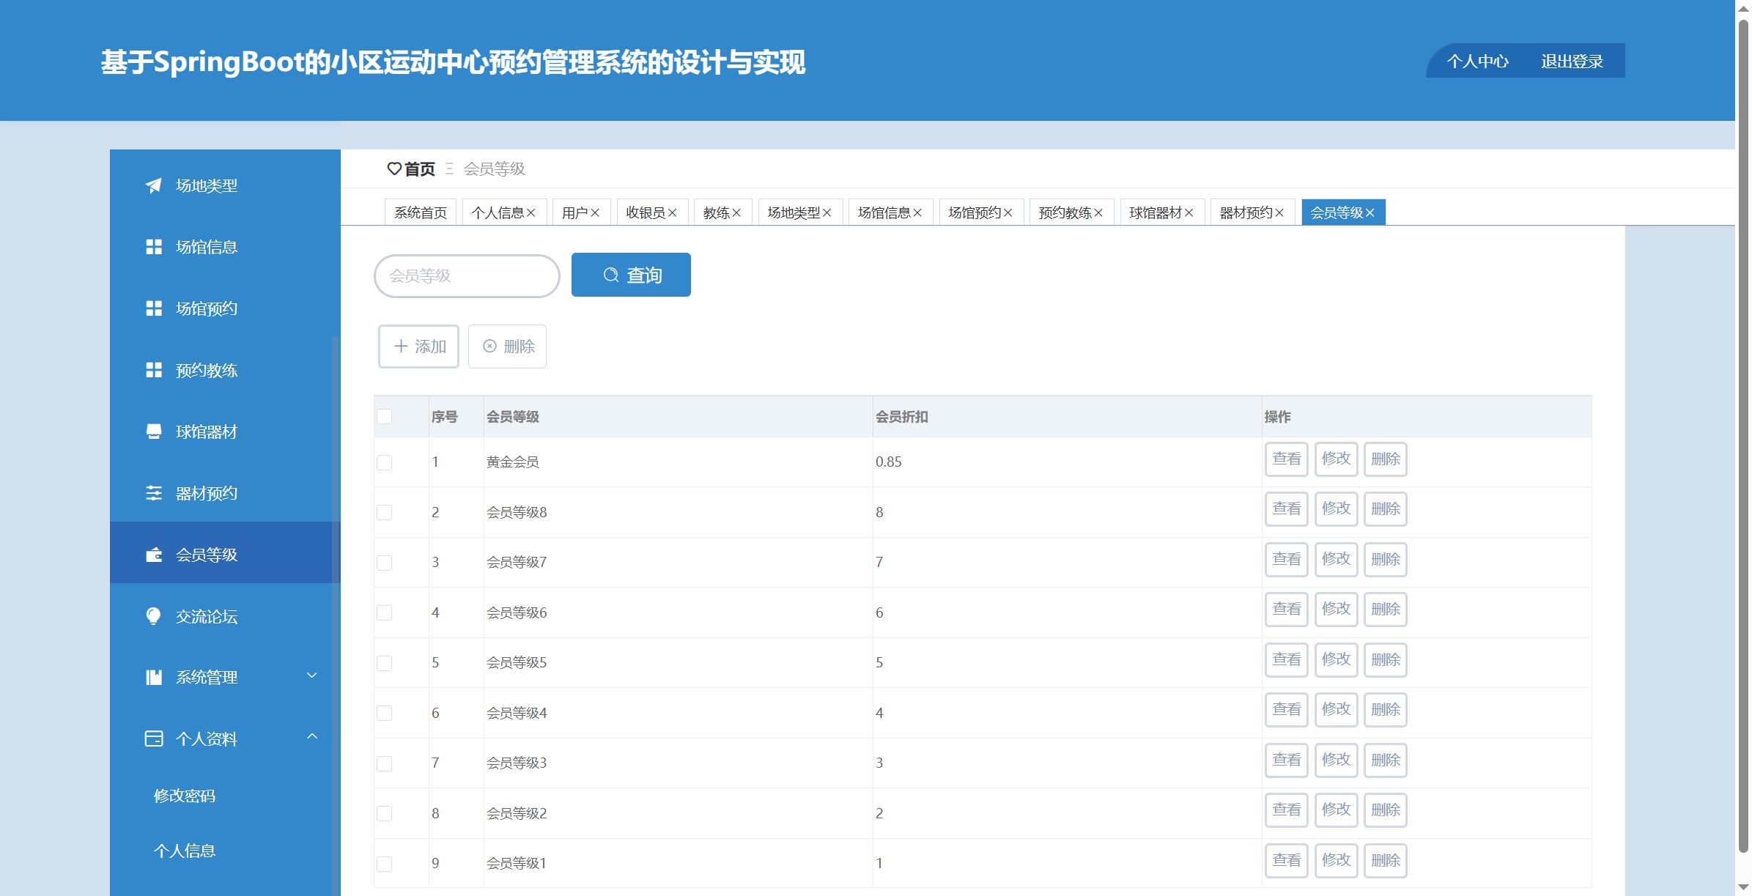Close the 个人信息 tab with its X
The height and width of the screenshot is (896, 1752).
(x=531, y=212)
